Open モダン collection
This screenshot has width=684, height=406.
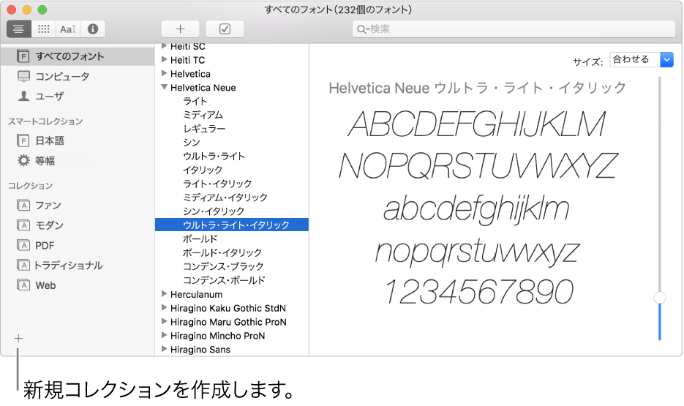click(x=78, y=225)
